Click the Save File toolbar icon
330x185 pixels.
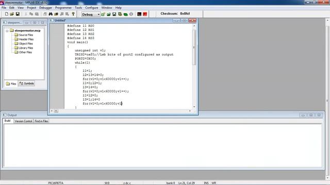pyautogui.click(x=18, y=14)
